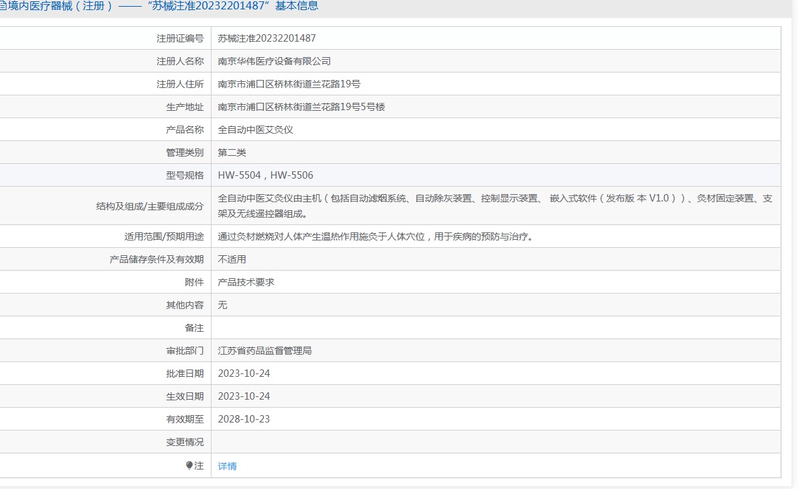Open the 详情 link in the 注 row
Viewport: 803px width, 489px height.
[228, 466]
